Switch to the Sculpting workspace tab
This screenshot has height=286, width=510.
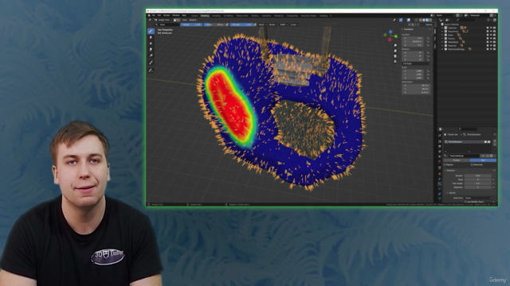(x=216, y=16)
